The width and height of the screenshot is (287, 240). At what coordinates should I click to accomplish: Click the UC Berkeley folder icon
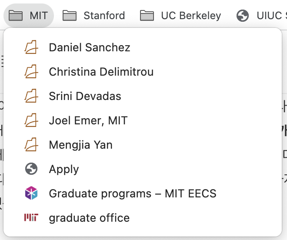click(147, 16)
